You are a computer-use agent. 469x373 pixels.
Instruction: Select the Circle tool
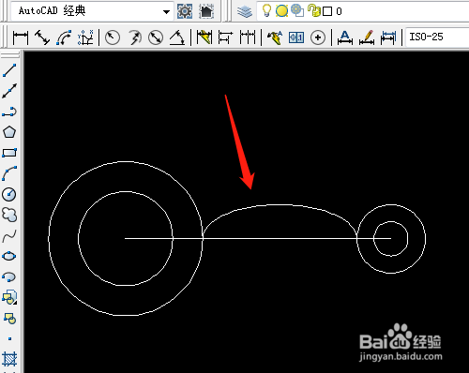pos(9,194)
